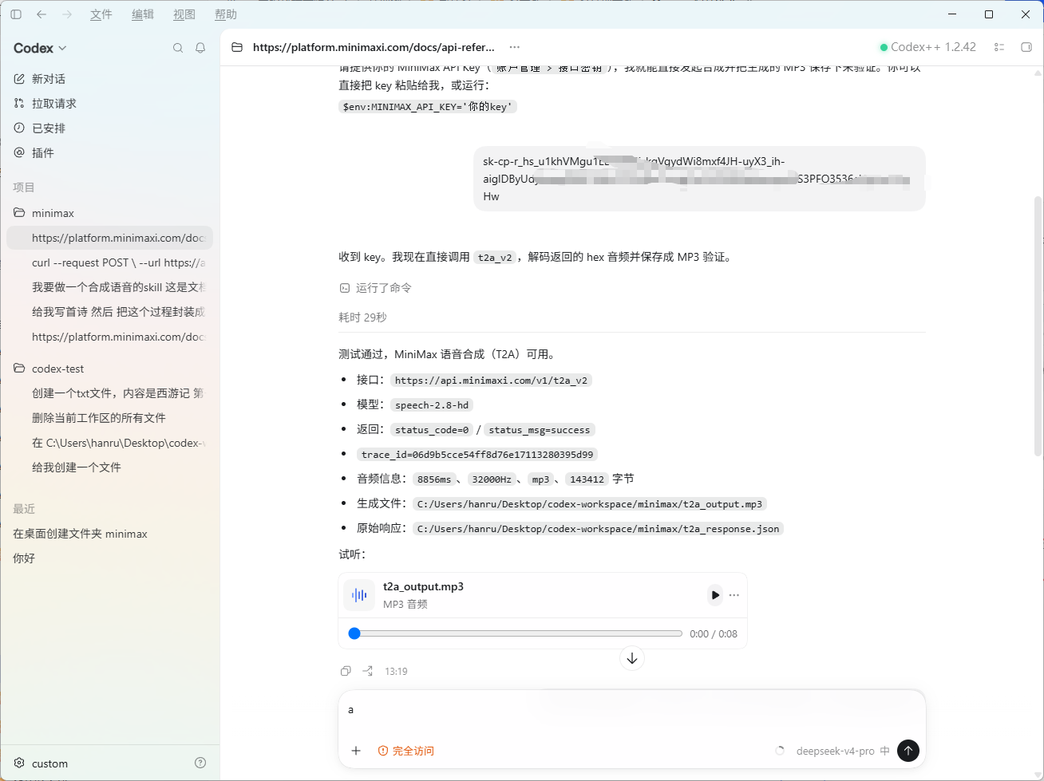Click the search icon in the sidebar header
Screen dimensions: 1044x781
pos(178,48)
